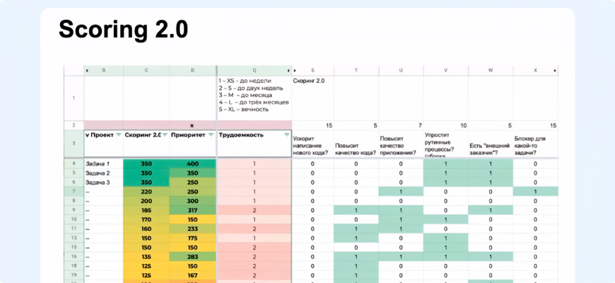Select the 'Ускорит написание нового кода?' header cell
Viewport: 615px width, 283px height.
[312, 144]
